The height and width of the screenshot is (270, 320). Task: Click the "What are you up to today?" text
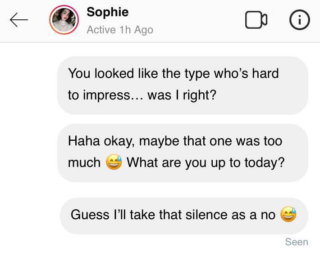tap(206, 162)
